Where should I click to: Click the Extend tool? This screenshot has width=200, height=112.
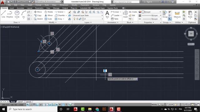pyautogui.click(x=59, y=12)
